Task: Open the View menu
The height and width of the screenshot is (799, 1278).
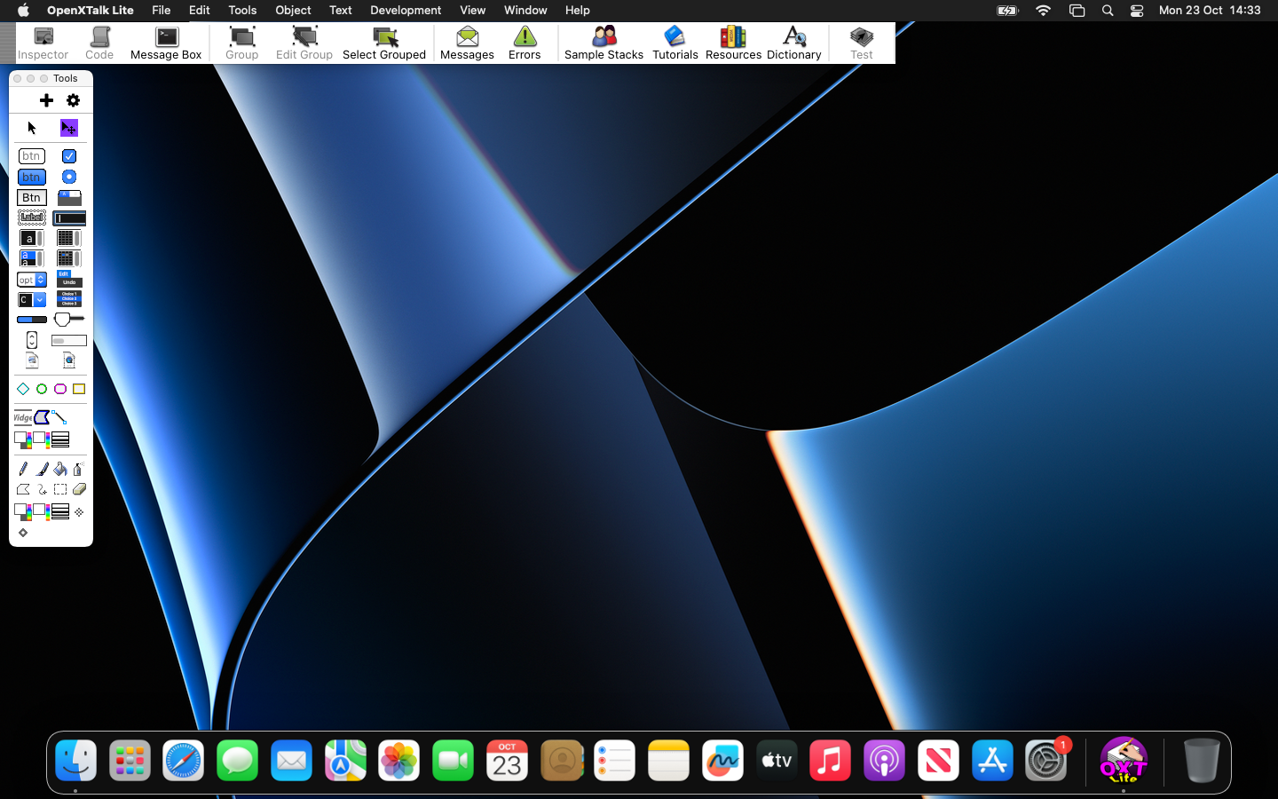Action: [472, 11]
